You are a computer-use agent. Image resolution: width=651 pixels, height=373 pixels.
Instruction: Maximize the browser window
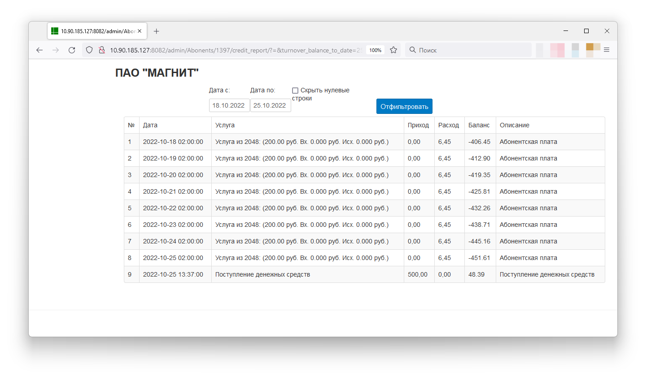[x=586, y=31]
